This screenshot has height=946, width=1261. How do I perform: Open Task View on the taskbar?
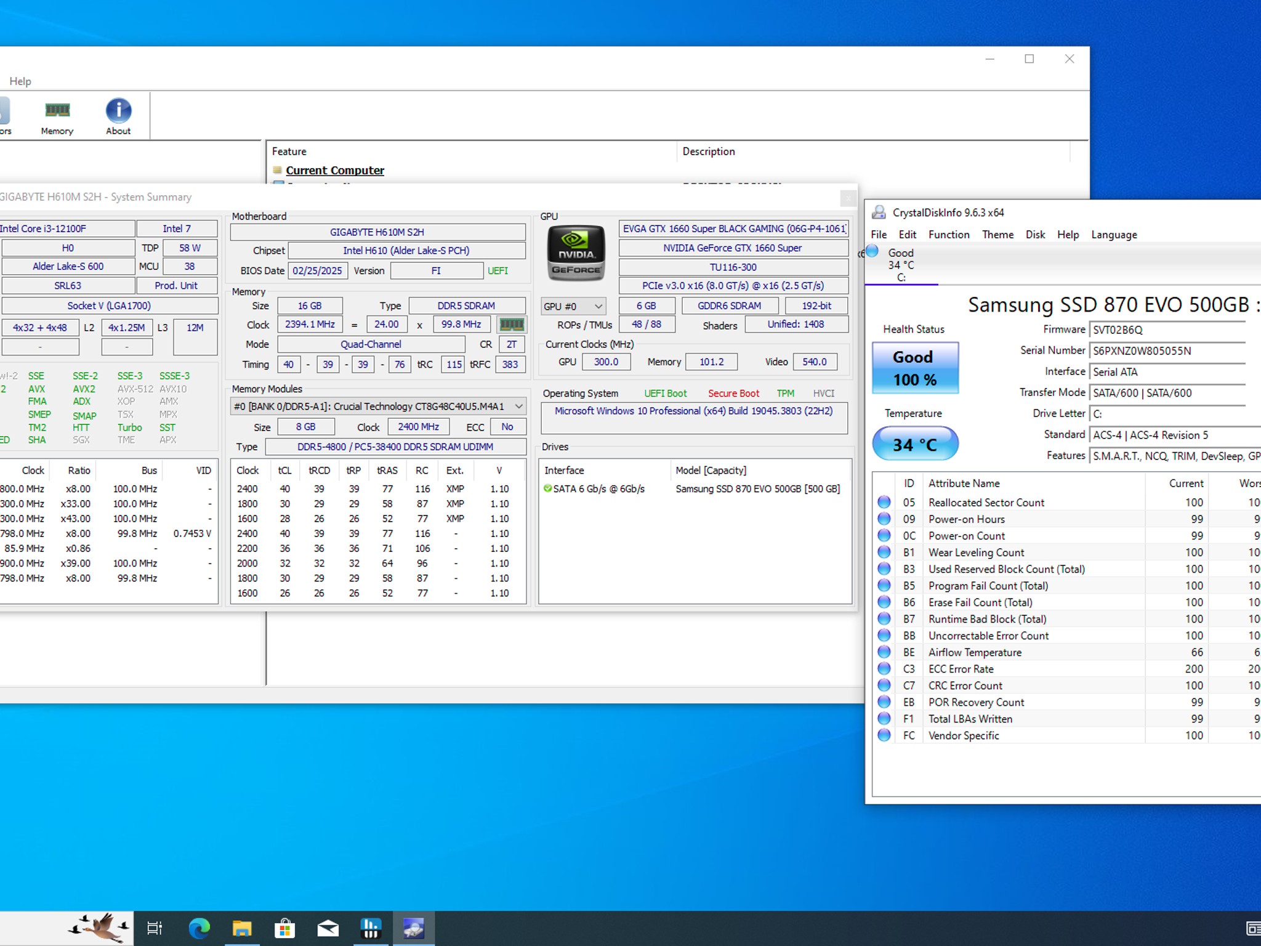tap(155, 928)
